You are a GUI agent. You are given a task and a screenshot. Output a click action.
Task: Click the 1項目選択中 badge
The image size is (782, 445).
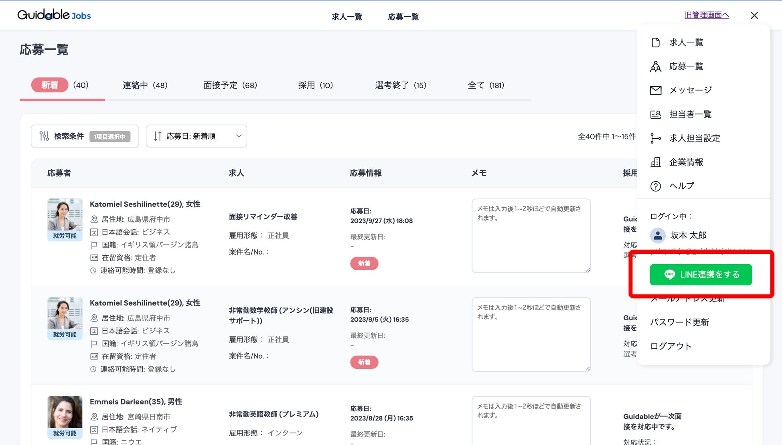point(110,137)
